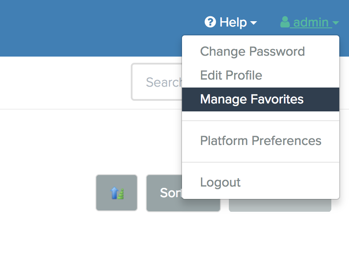The height and width of the screenshot is (267, 349).
Task: Open Platform Preferences from user menu
Action: 261,141
